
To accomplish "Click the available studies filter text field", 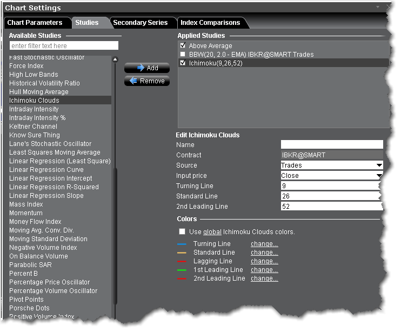I will pyautogui.click(x=64, y=46).
